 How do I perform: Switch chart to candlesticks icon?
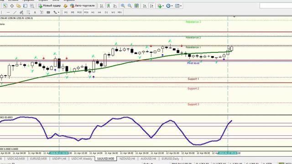(108, 6)
